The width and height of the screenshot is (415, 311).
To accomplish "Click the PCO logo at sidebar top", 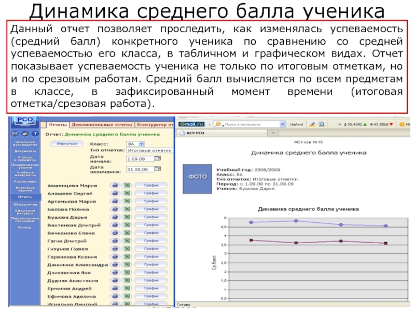I will [x=25, y=120].
